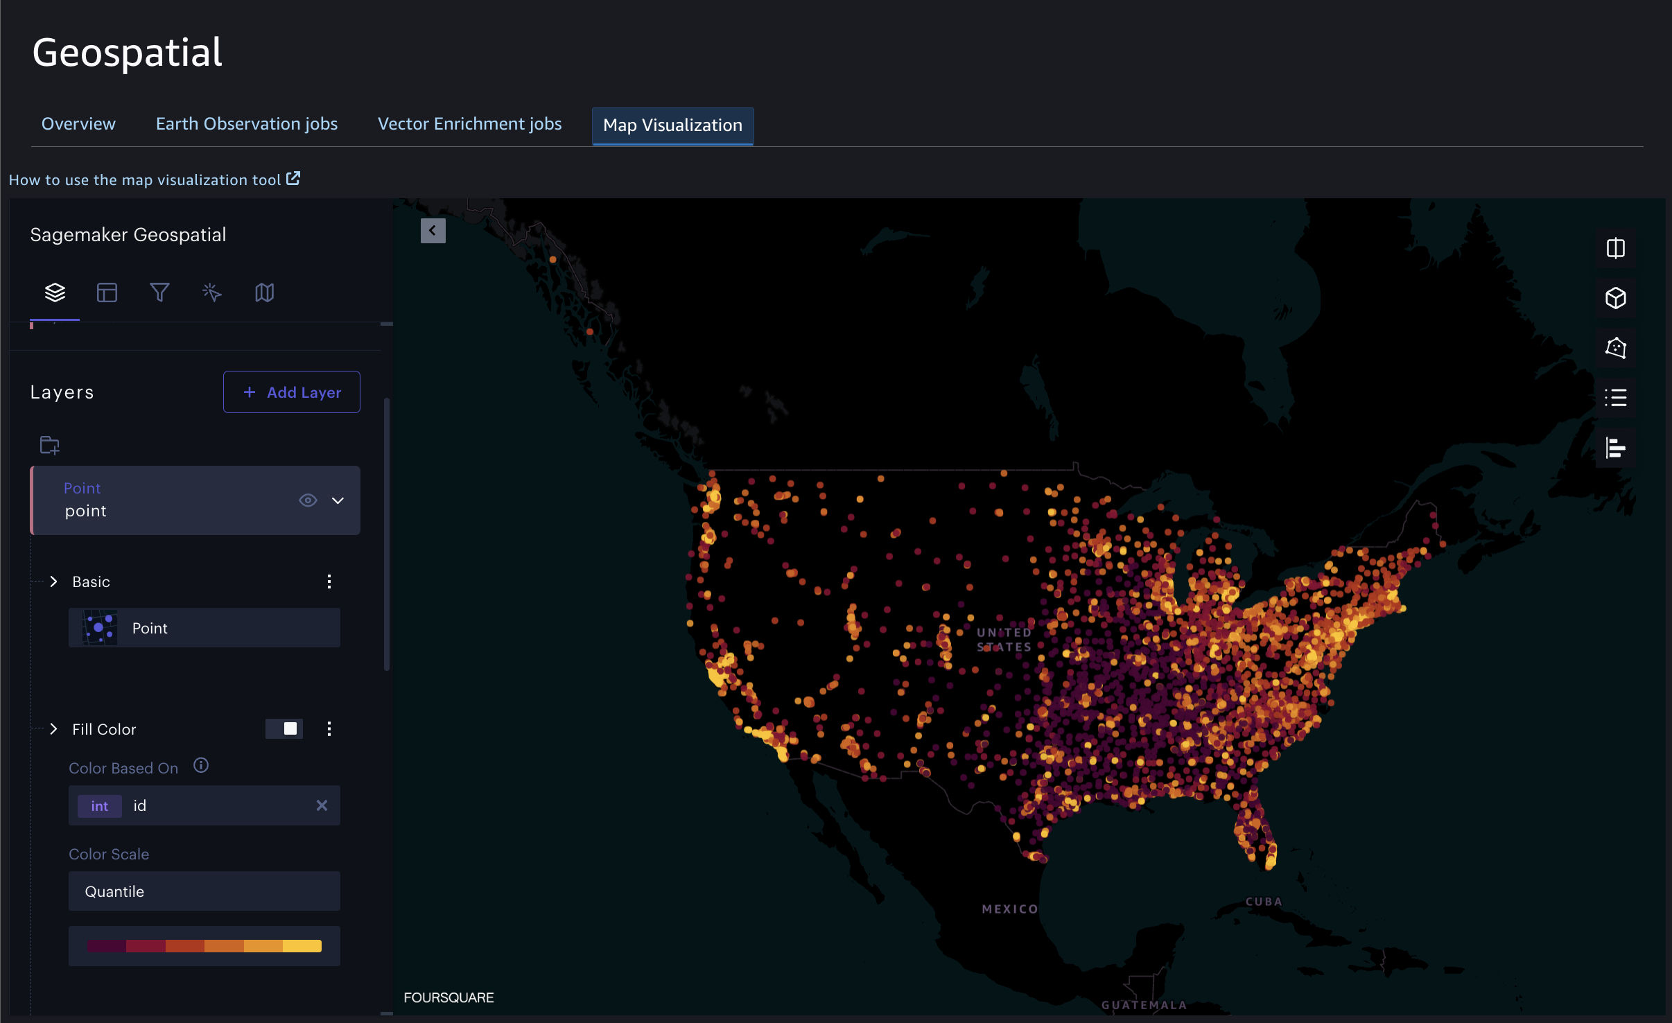Expand the Basic layer settings

tap(54, 582)
